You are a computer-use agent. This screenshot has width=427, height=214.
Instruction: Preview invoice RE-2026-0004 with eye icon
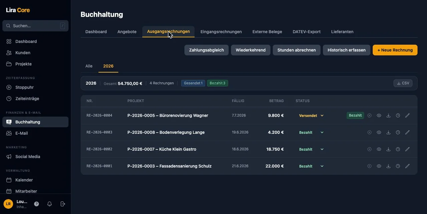pyautogui.click(x=379, y=115)
